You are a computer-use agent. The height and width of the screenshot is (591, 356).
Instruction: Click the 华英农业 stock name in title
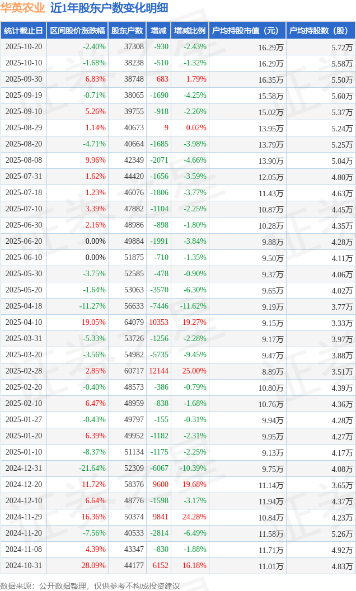click(23, 8)
